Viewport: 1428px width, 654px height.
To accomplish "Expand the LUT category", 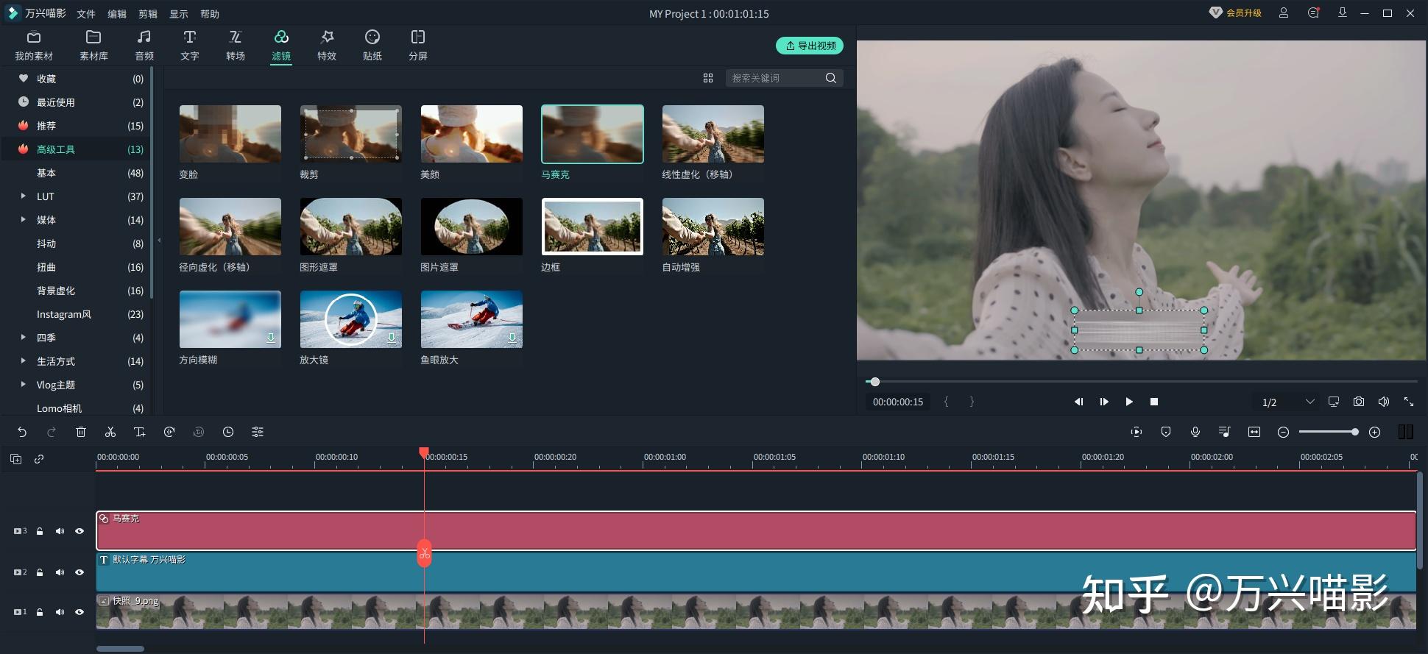I will 23,196.
